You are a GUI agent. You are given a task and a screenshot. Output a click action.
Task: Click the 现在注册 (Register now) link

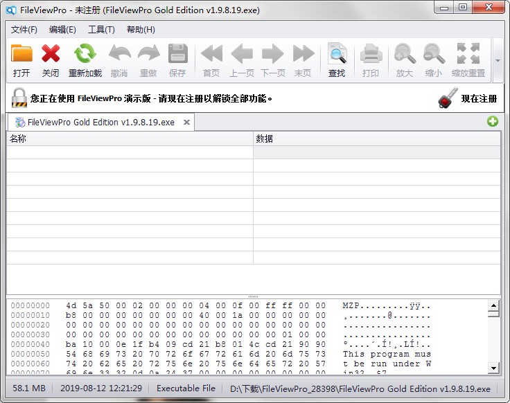[x=479, y=98]
